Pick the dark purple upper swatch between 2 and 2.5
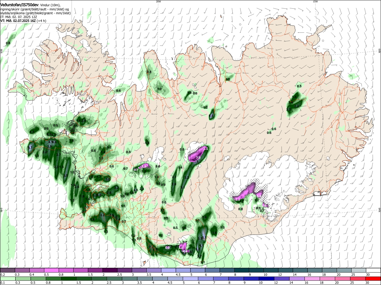 110,270
